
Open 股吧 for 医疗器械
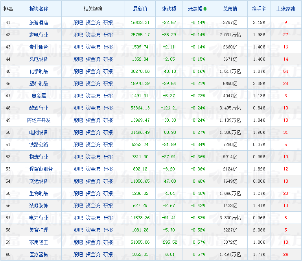(78, 254)
